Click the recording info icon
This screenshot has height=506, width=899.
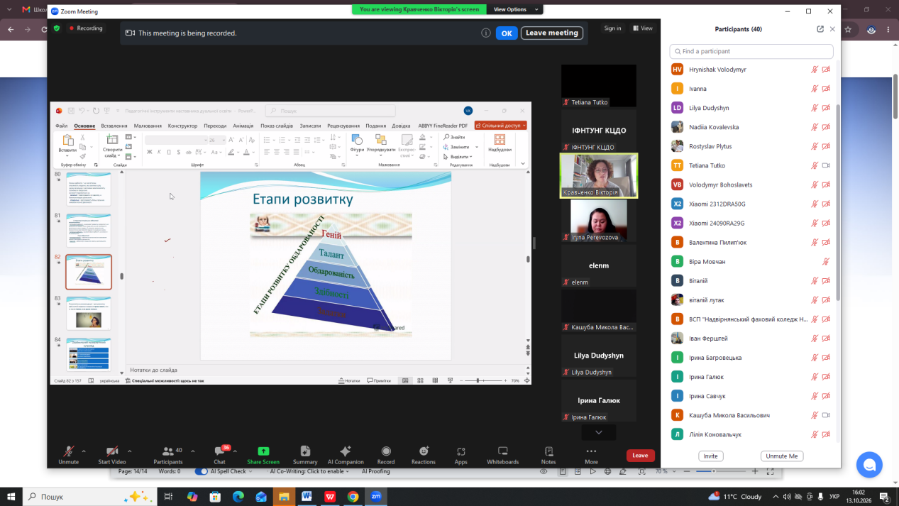(486, 33)
